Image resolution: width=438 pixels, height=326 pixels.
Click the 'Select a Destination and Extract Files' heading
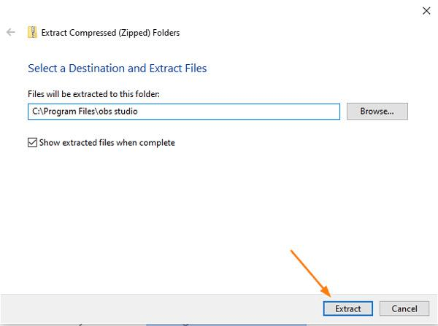coord(118,69)
